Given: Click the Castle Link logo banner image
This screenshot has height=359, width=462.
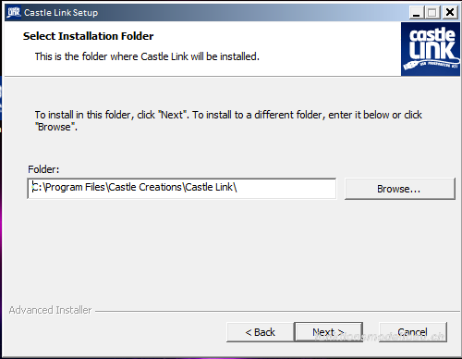Looking at the screenshot, I should pyautogui.click(x=431, y=49).
